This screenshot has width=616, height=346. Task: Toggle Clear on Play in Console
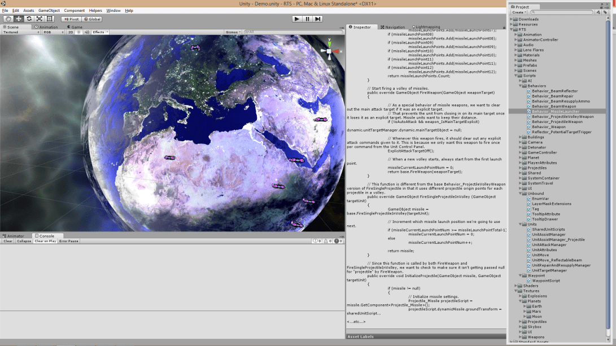45,241
